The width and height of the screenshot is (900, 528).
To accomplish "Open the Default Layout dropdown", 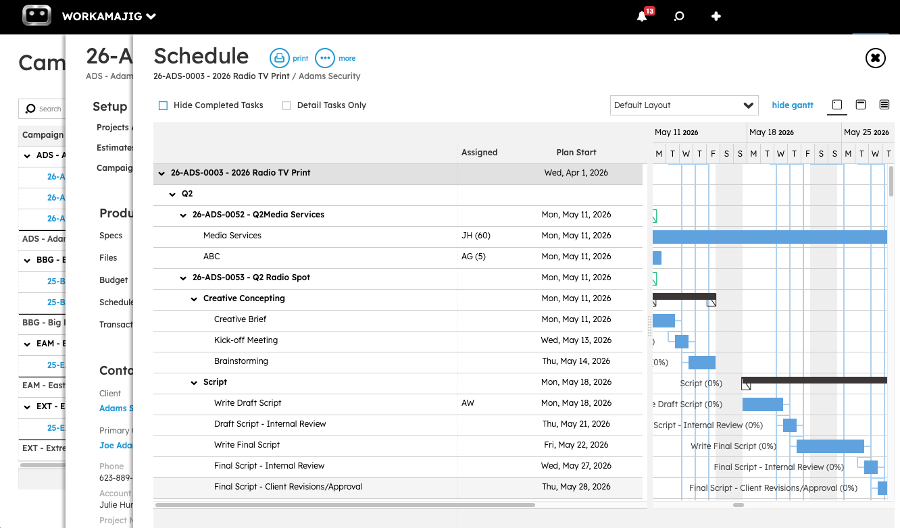I will (x=684, y=105).
